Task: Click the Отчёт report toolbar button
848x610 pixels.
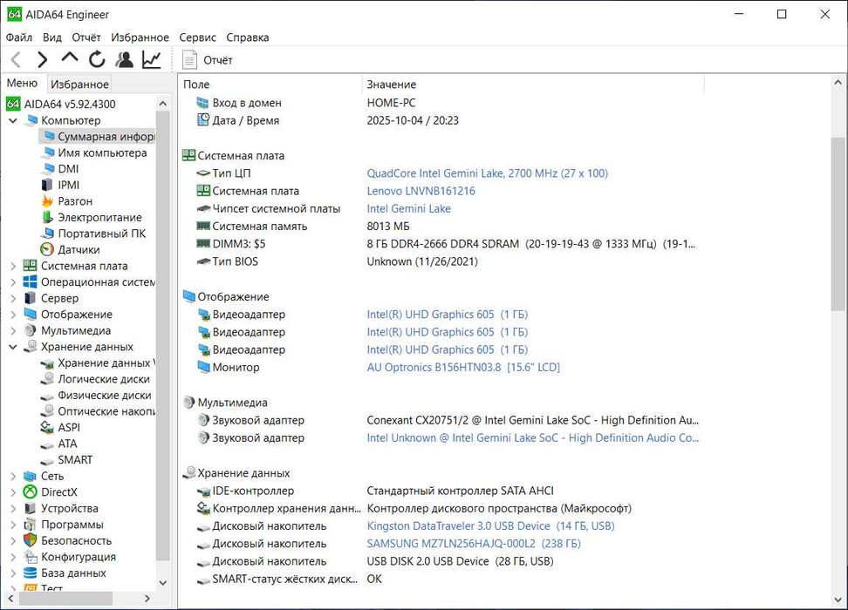Action: click(208, 60)
